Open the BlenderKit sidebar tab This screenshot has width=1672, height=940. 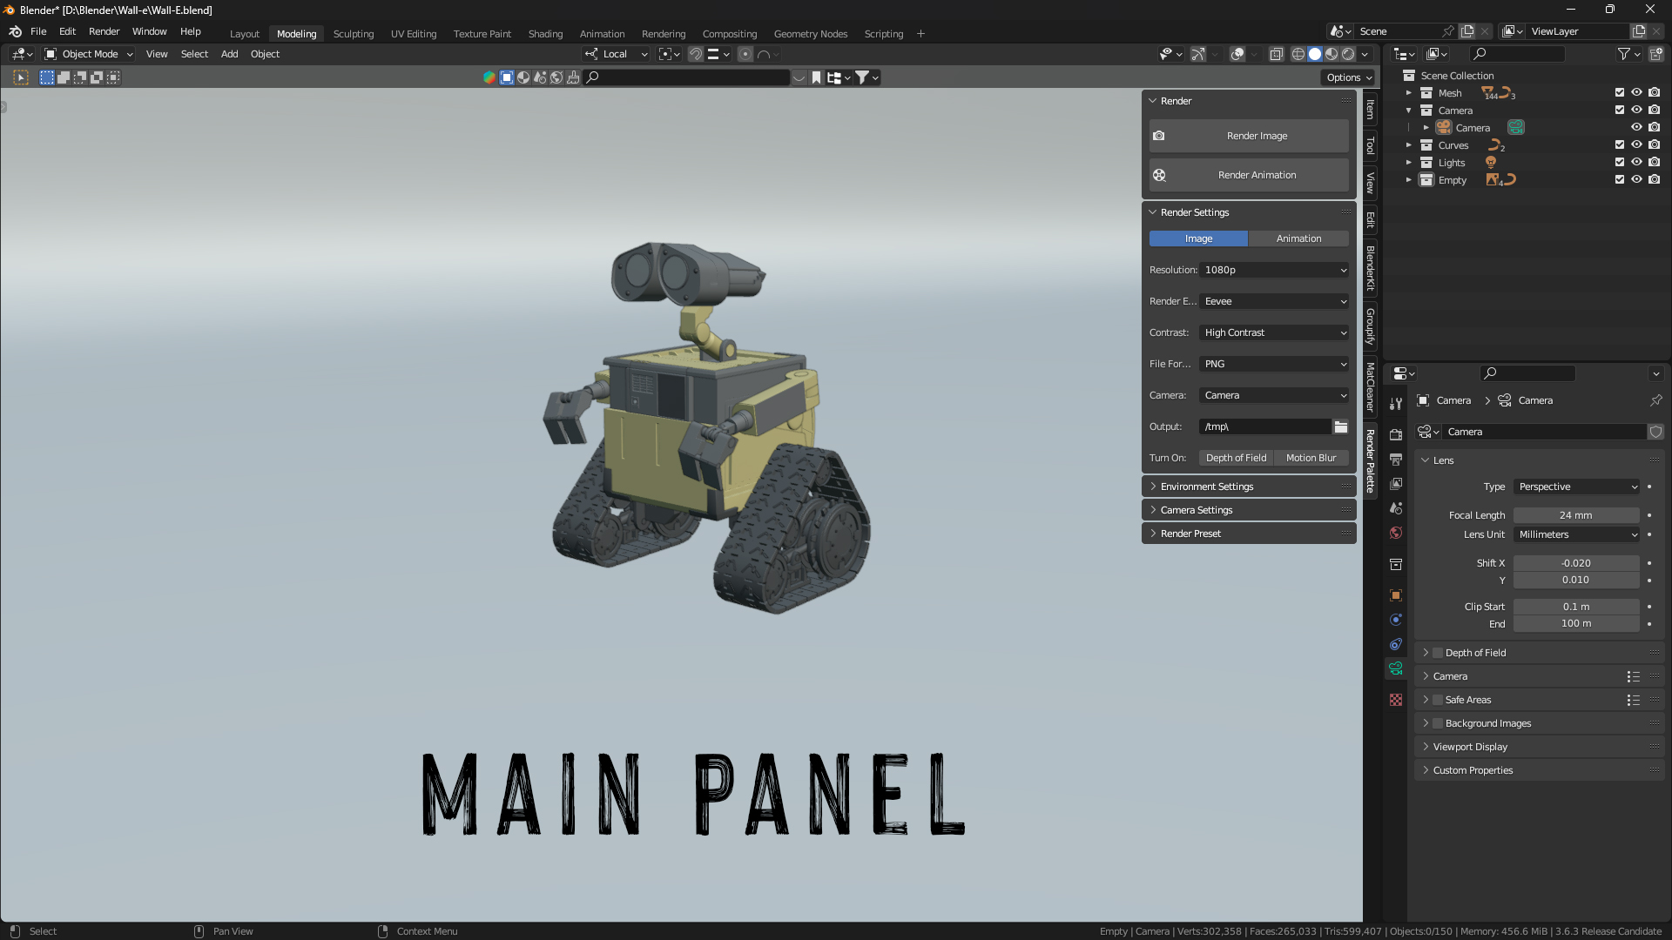[x=1371, y=268]
